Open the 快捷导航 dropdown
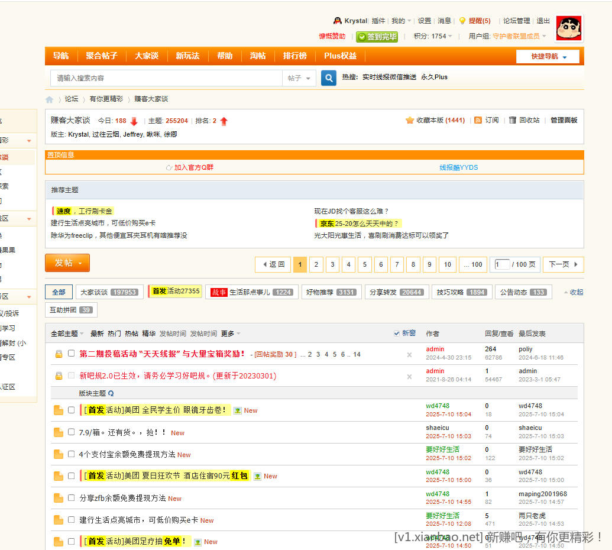This screenshot has height=550, width=612. pos(547,56)
